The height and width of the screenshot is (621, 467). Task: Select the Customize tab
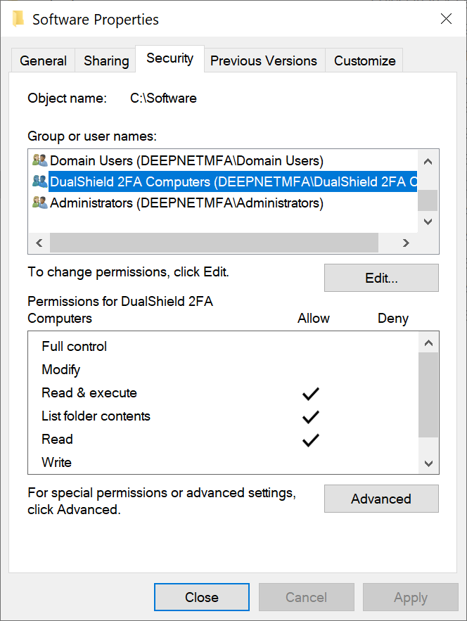tap(364, 61)
